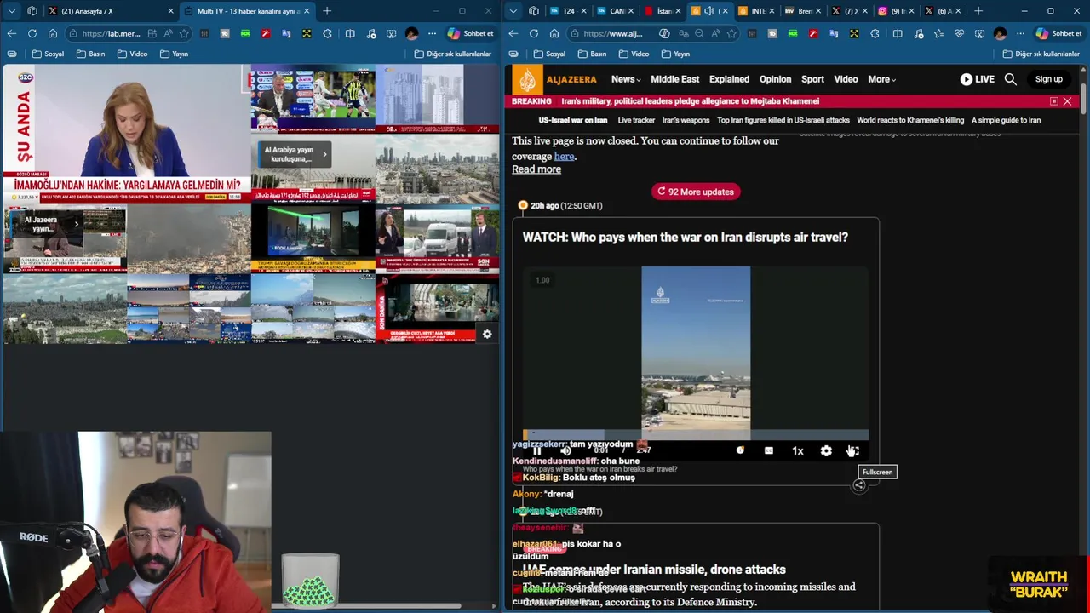The image size is (1090, 613).
Task: Switch to the Anasayfa / X tab
Action: point(109,11)
